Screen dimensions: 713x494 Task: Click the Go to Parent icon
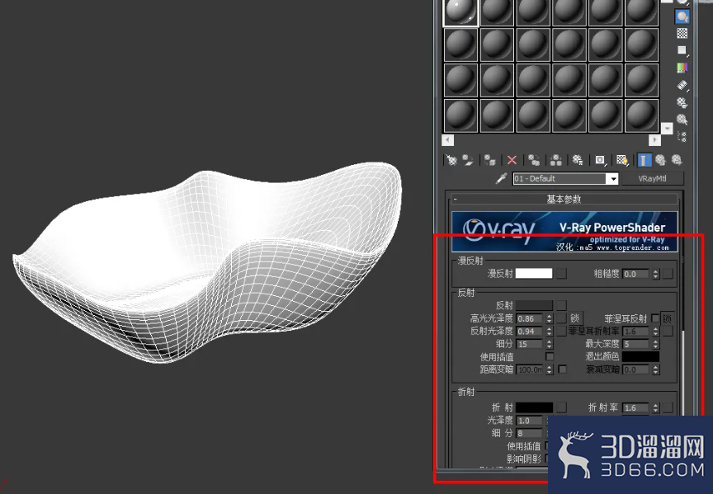coord(660,160)
